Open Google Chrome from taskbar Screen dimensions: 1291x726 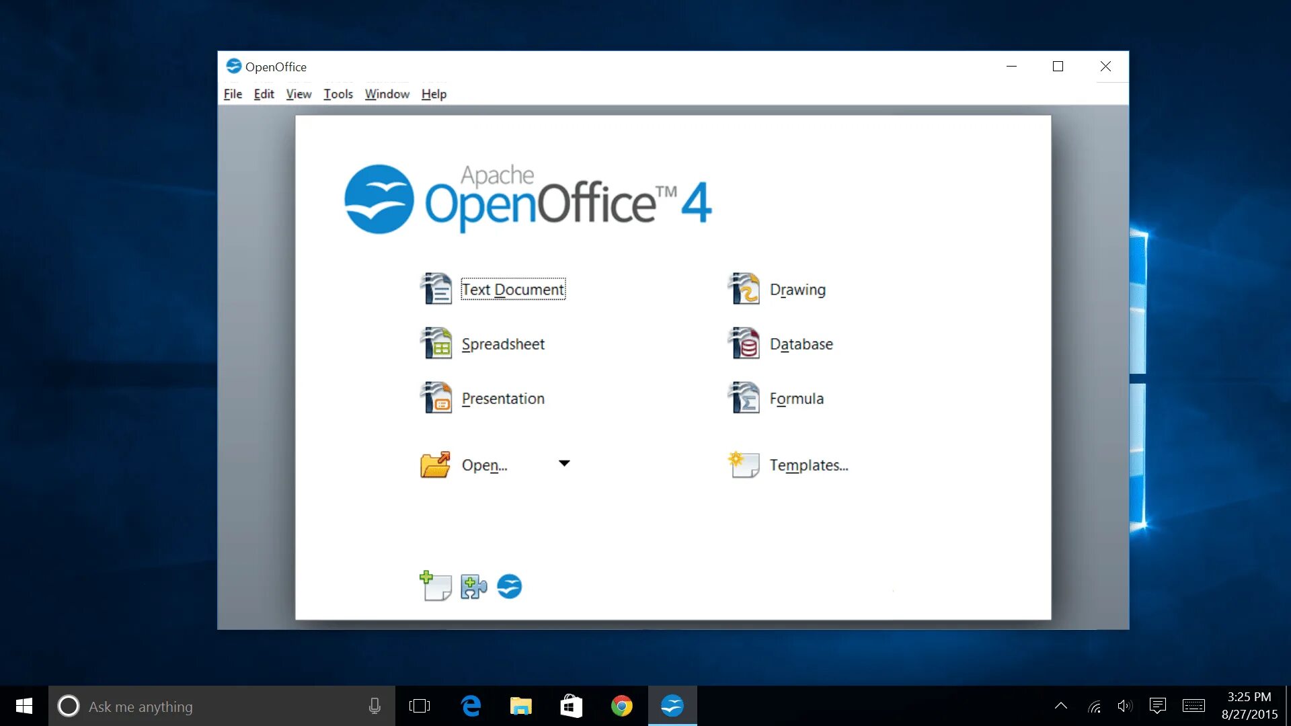tap(620, 707)
